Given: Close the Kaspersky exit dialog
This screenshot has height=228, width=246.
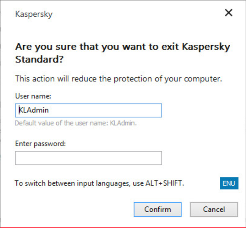Looking at the screenshot, I should 228,13.
